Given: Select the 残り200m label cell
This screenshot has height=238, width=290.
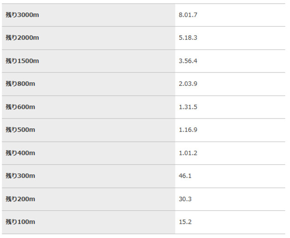Looking at the screenshot, I should click(20, 199).
